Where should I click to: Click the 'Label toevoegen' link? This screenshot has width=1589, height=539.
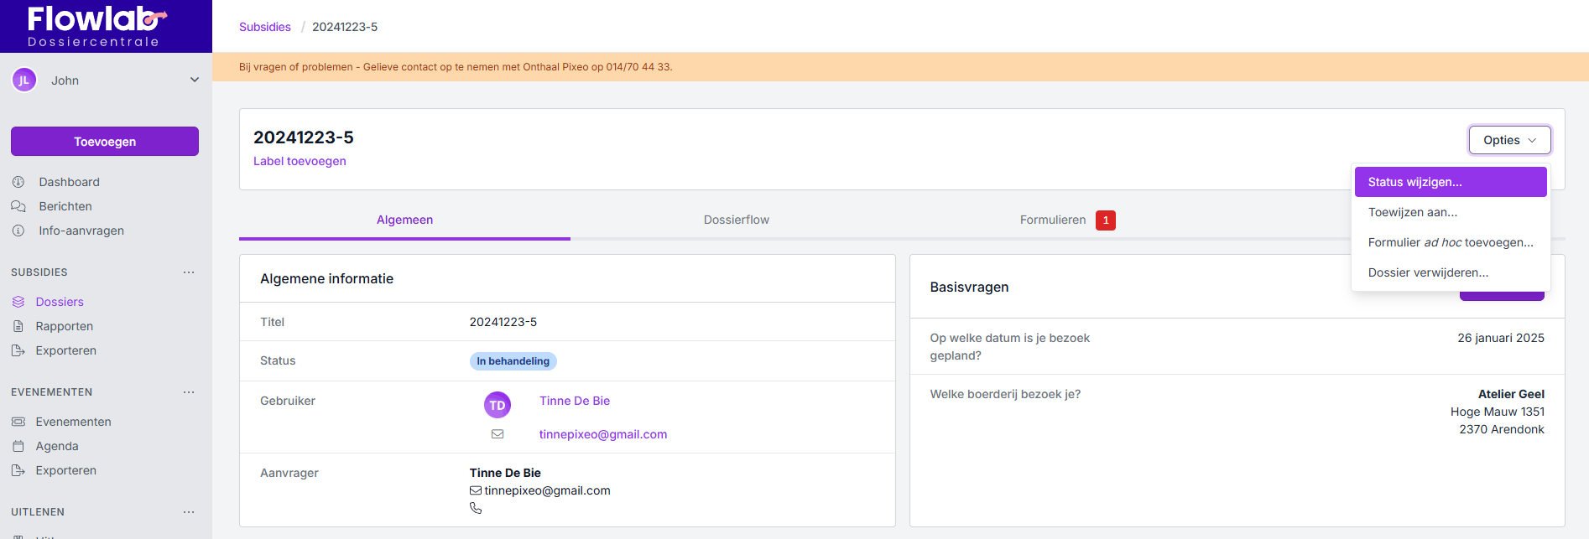(x=300, y=161)
